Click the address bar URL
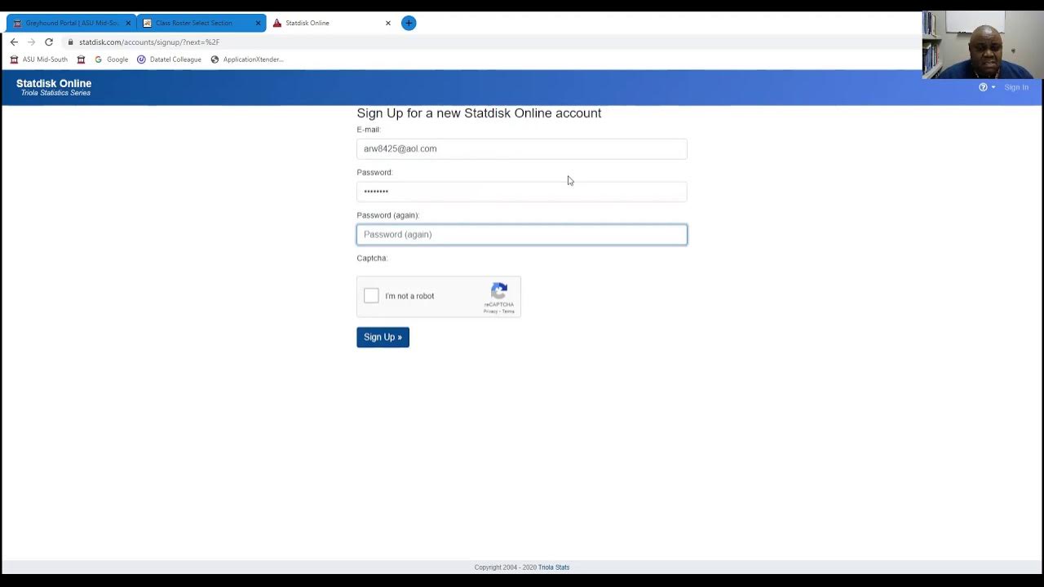The height and width of the screenshot is (587, 1044). [149, 42]
